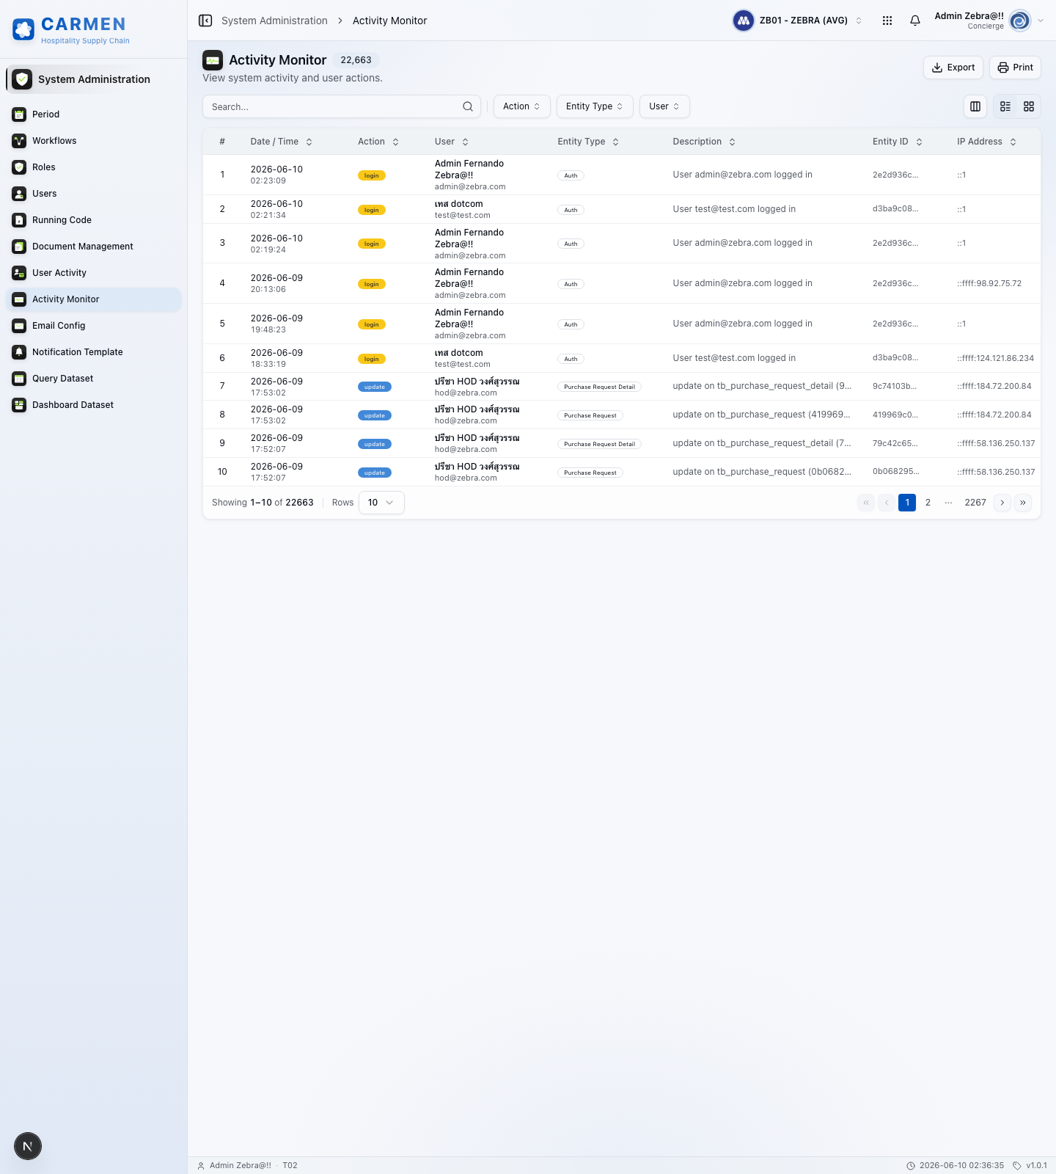This screenshot has width=1056, height=1174.
Task: Open notifications bell icon
Action: [915, 21]
